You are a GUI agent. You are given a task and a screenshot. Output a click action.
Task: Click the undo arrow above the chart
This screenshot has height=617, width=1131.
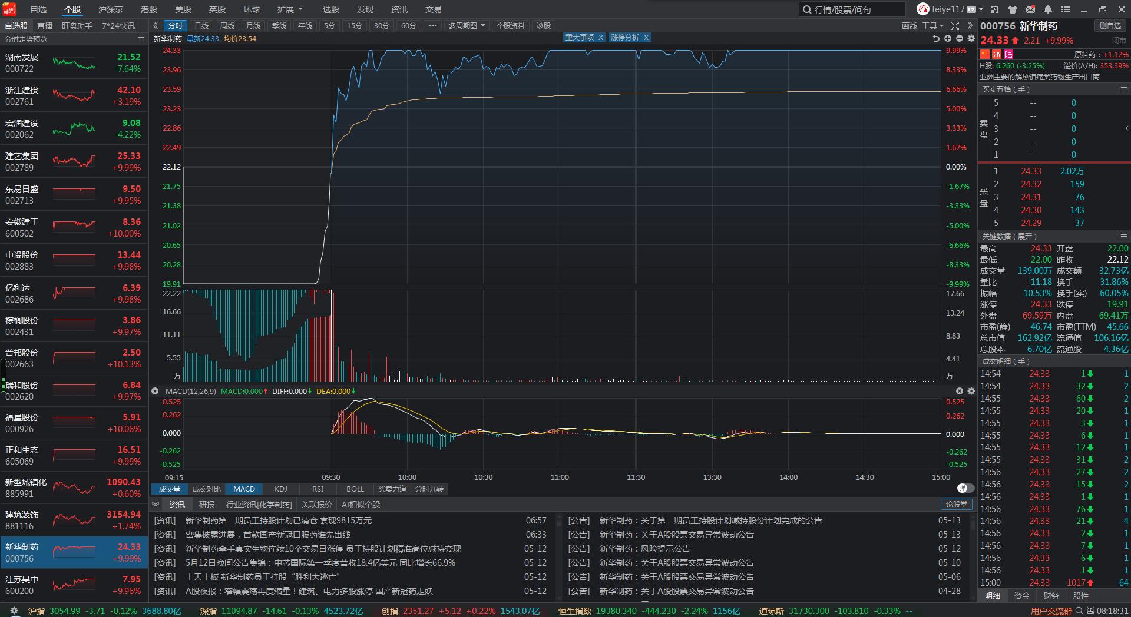(936, 38)
